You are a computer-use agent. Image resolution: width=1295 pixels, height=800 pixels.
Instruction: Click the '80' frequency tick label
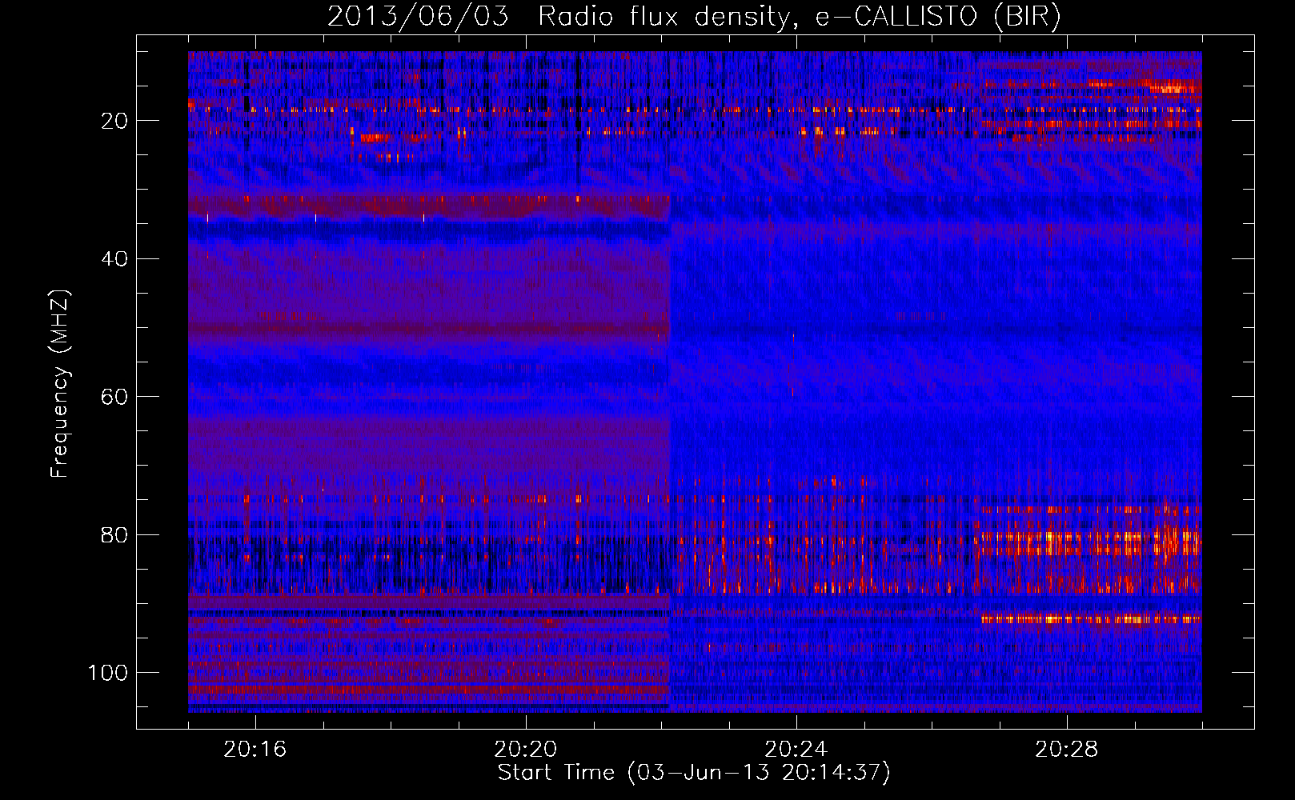click(114, 535)
